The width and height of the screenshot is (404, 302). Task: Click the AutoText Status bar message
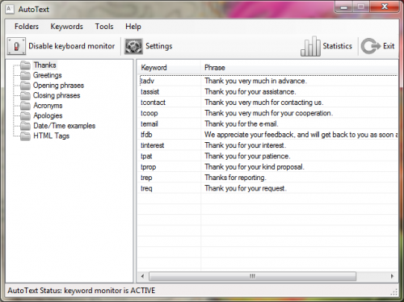(82, 291)
